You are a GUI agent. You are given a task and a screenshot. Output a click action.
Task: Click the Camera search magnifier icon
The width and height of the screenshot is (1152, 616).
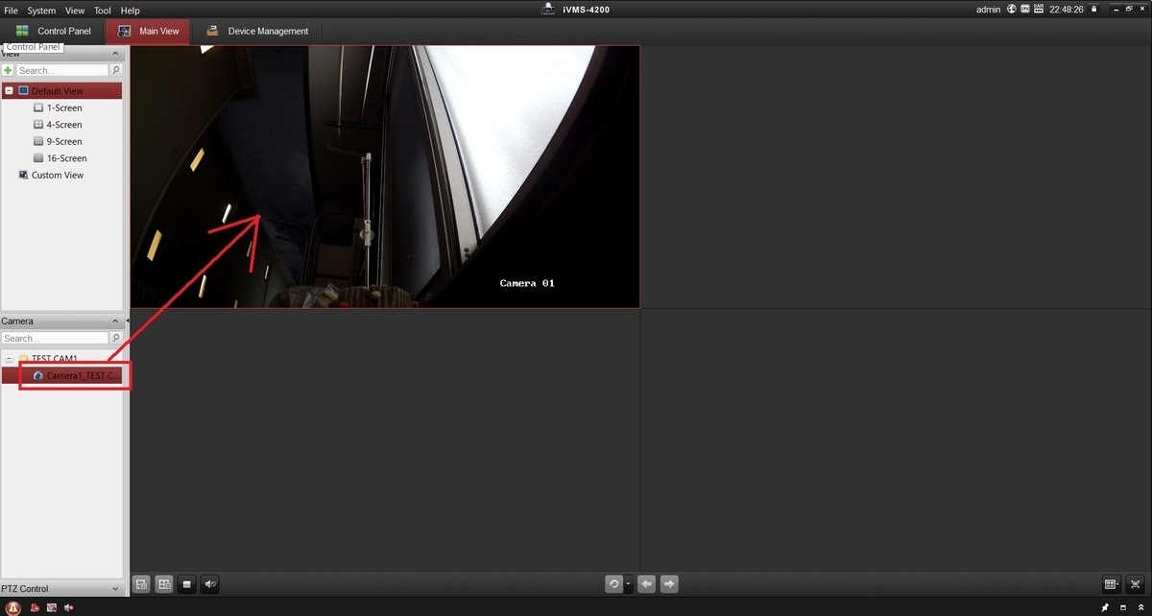pyautogui.click(x=116, y=338)
